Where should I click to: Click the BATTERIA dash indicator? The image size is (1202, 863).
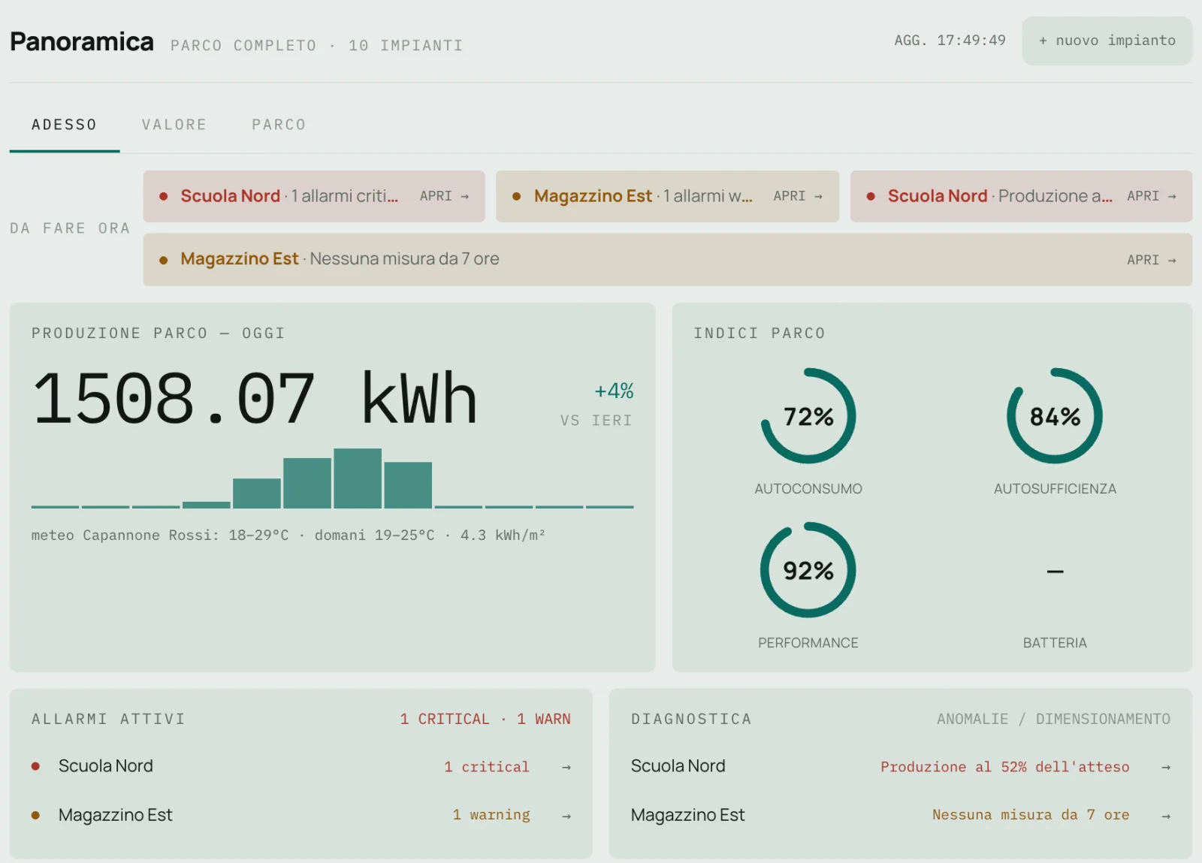click(x=1055, y=572)
